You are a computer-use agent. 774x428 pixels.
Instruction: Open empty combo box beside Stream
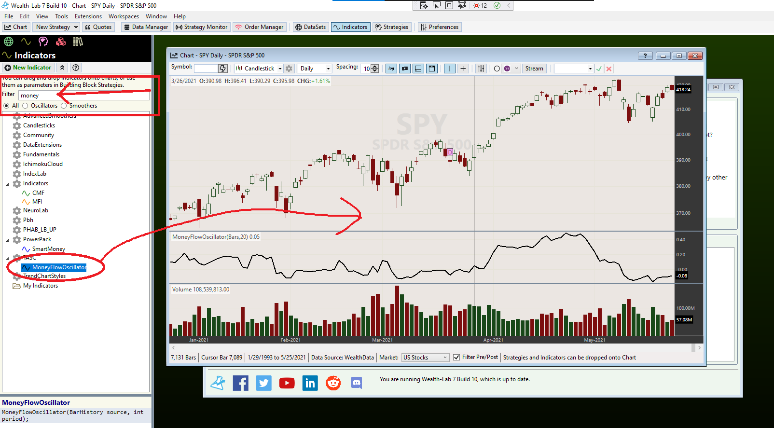click(574, 69)
